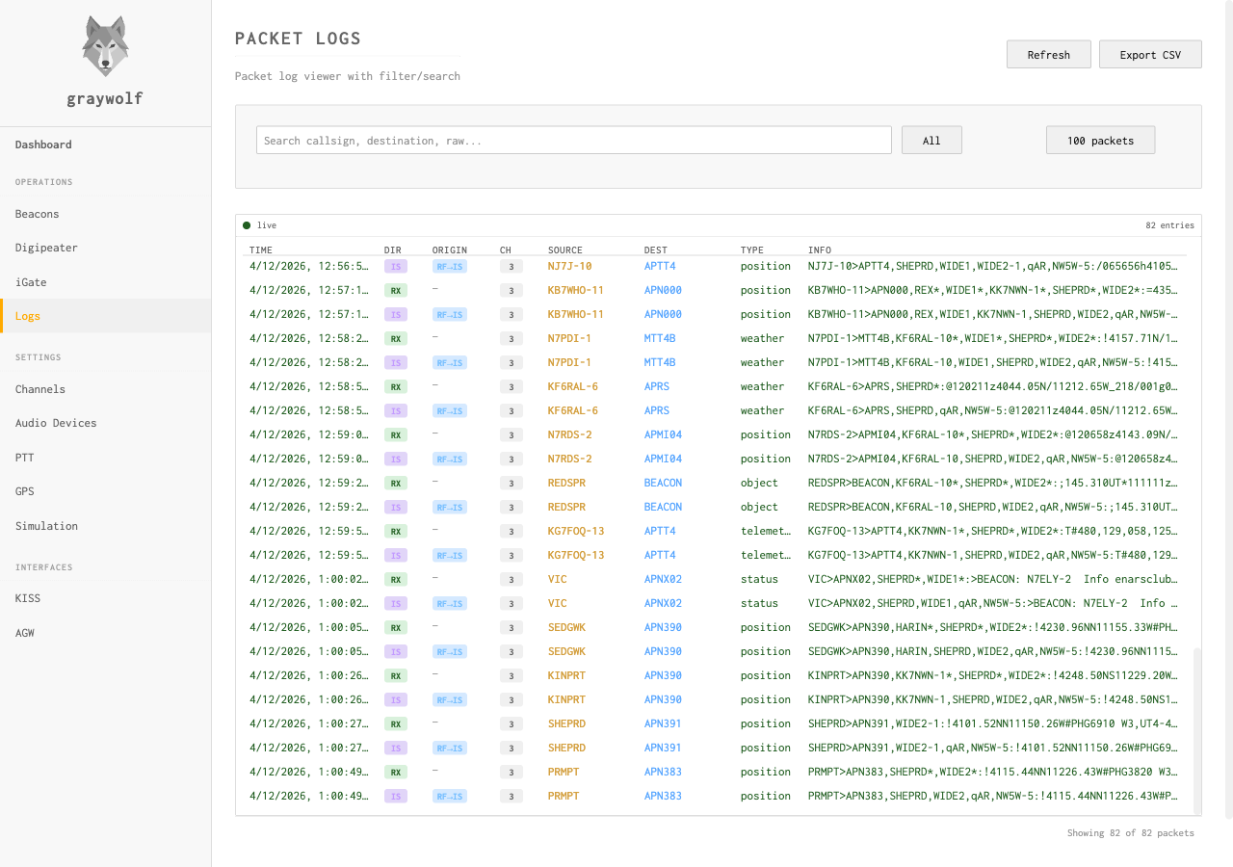Click the RF→IS badge on the PRMPT row

449,796
